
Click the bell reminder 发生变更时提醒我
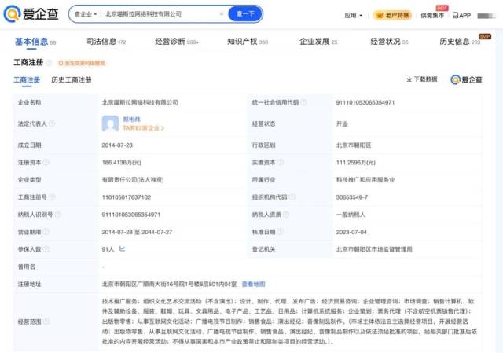click(x=82, y=63)
